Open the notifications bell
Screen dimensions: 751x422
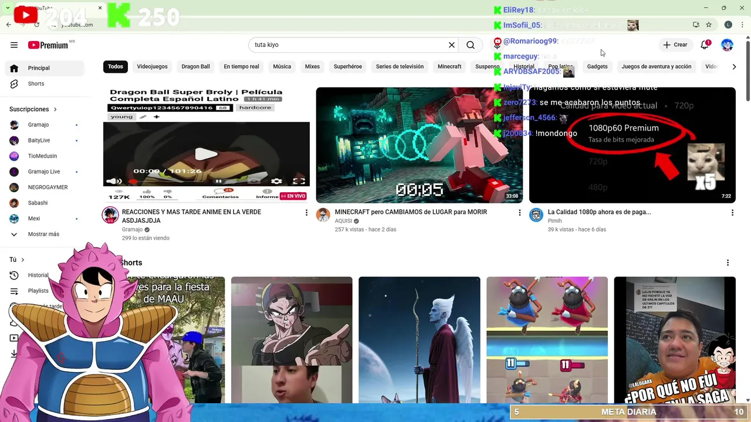[705, 45]
